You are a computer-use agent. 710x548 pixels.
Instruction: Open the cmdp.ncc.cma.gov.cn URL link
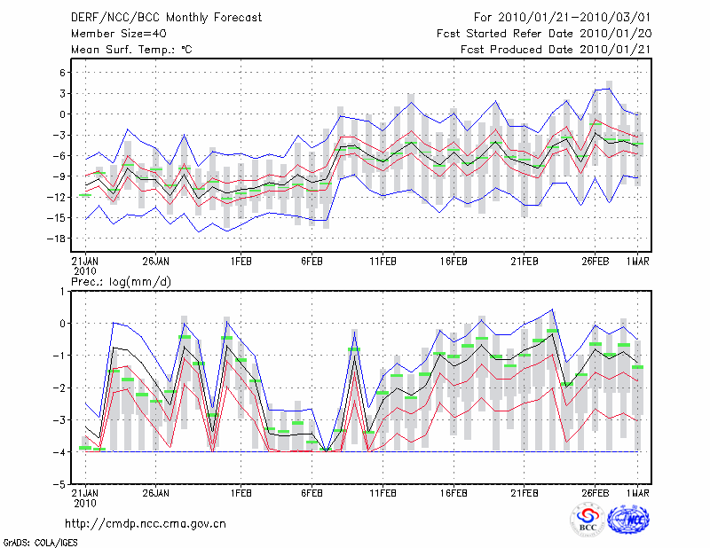click(x=146, y=523)
